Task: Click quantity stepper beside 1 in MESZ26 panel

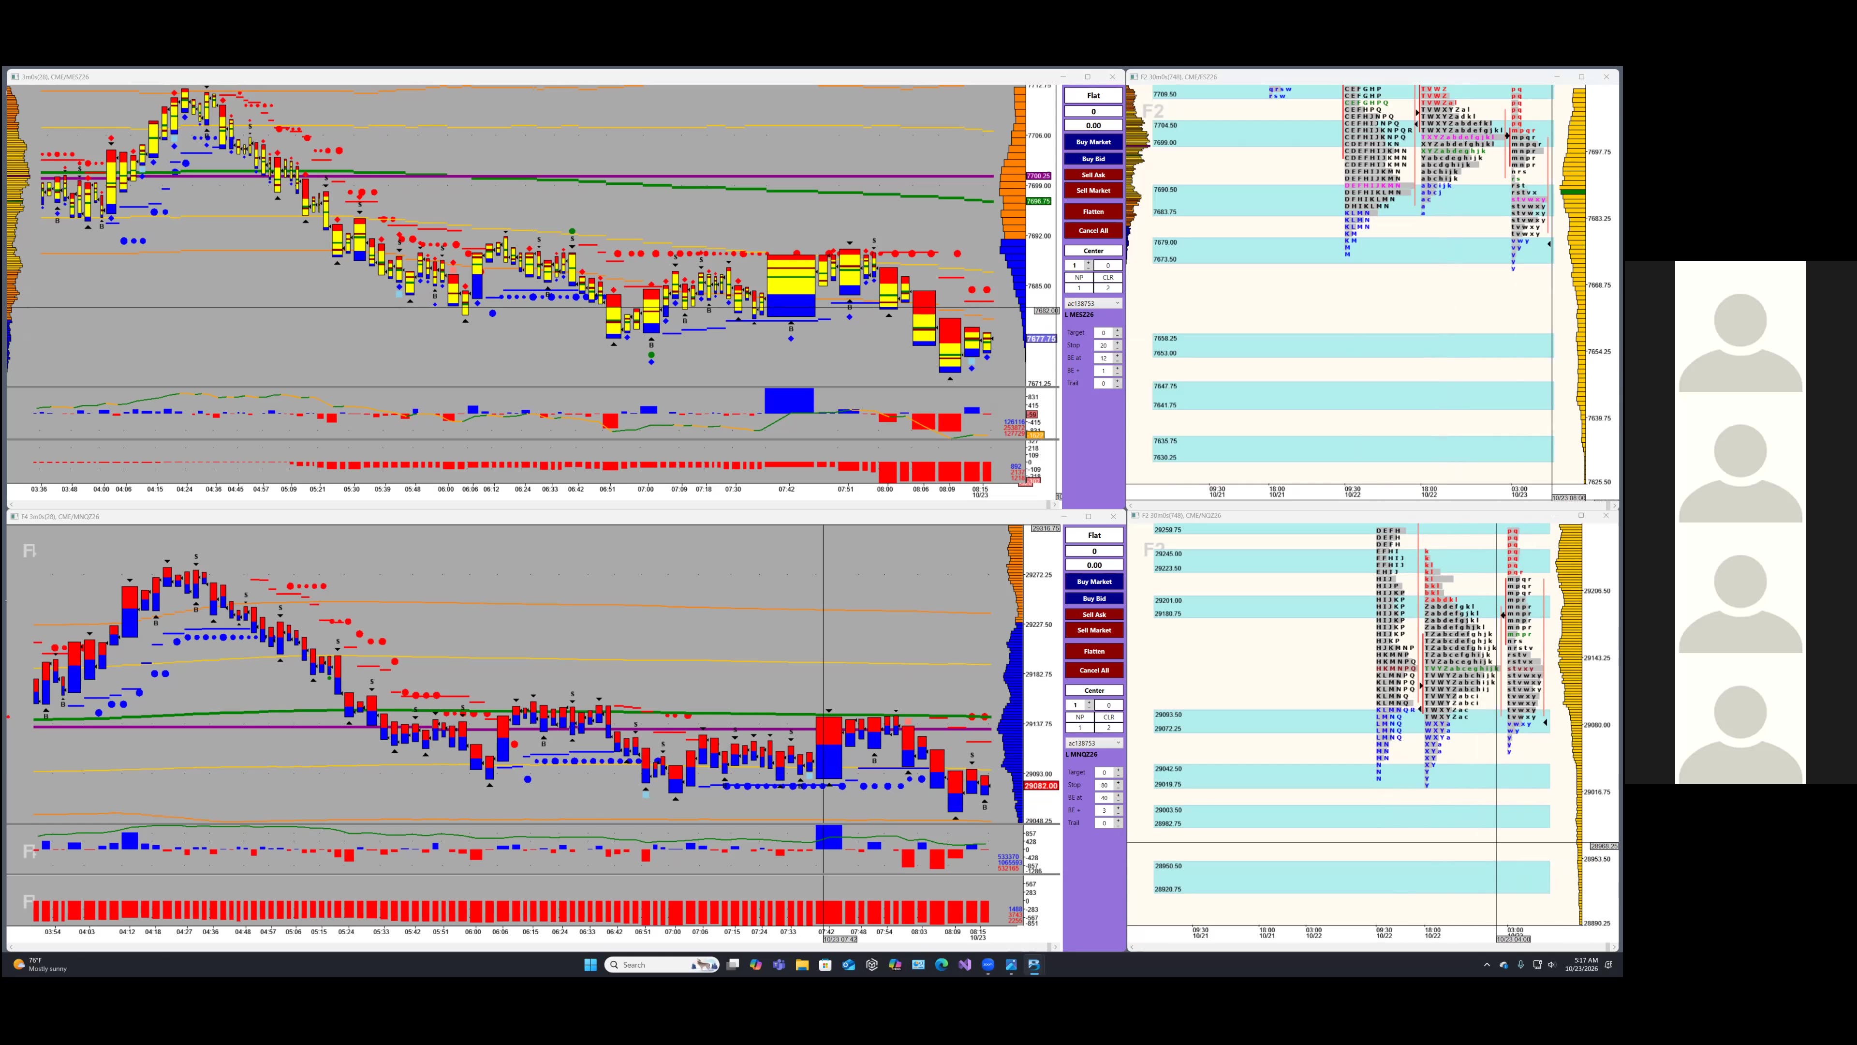Action: (x=1089, y=266)
